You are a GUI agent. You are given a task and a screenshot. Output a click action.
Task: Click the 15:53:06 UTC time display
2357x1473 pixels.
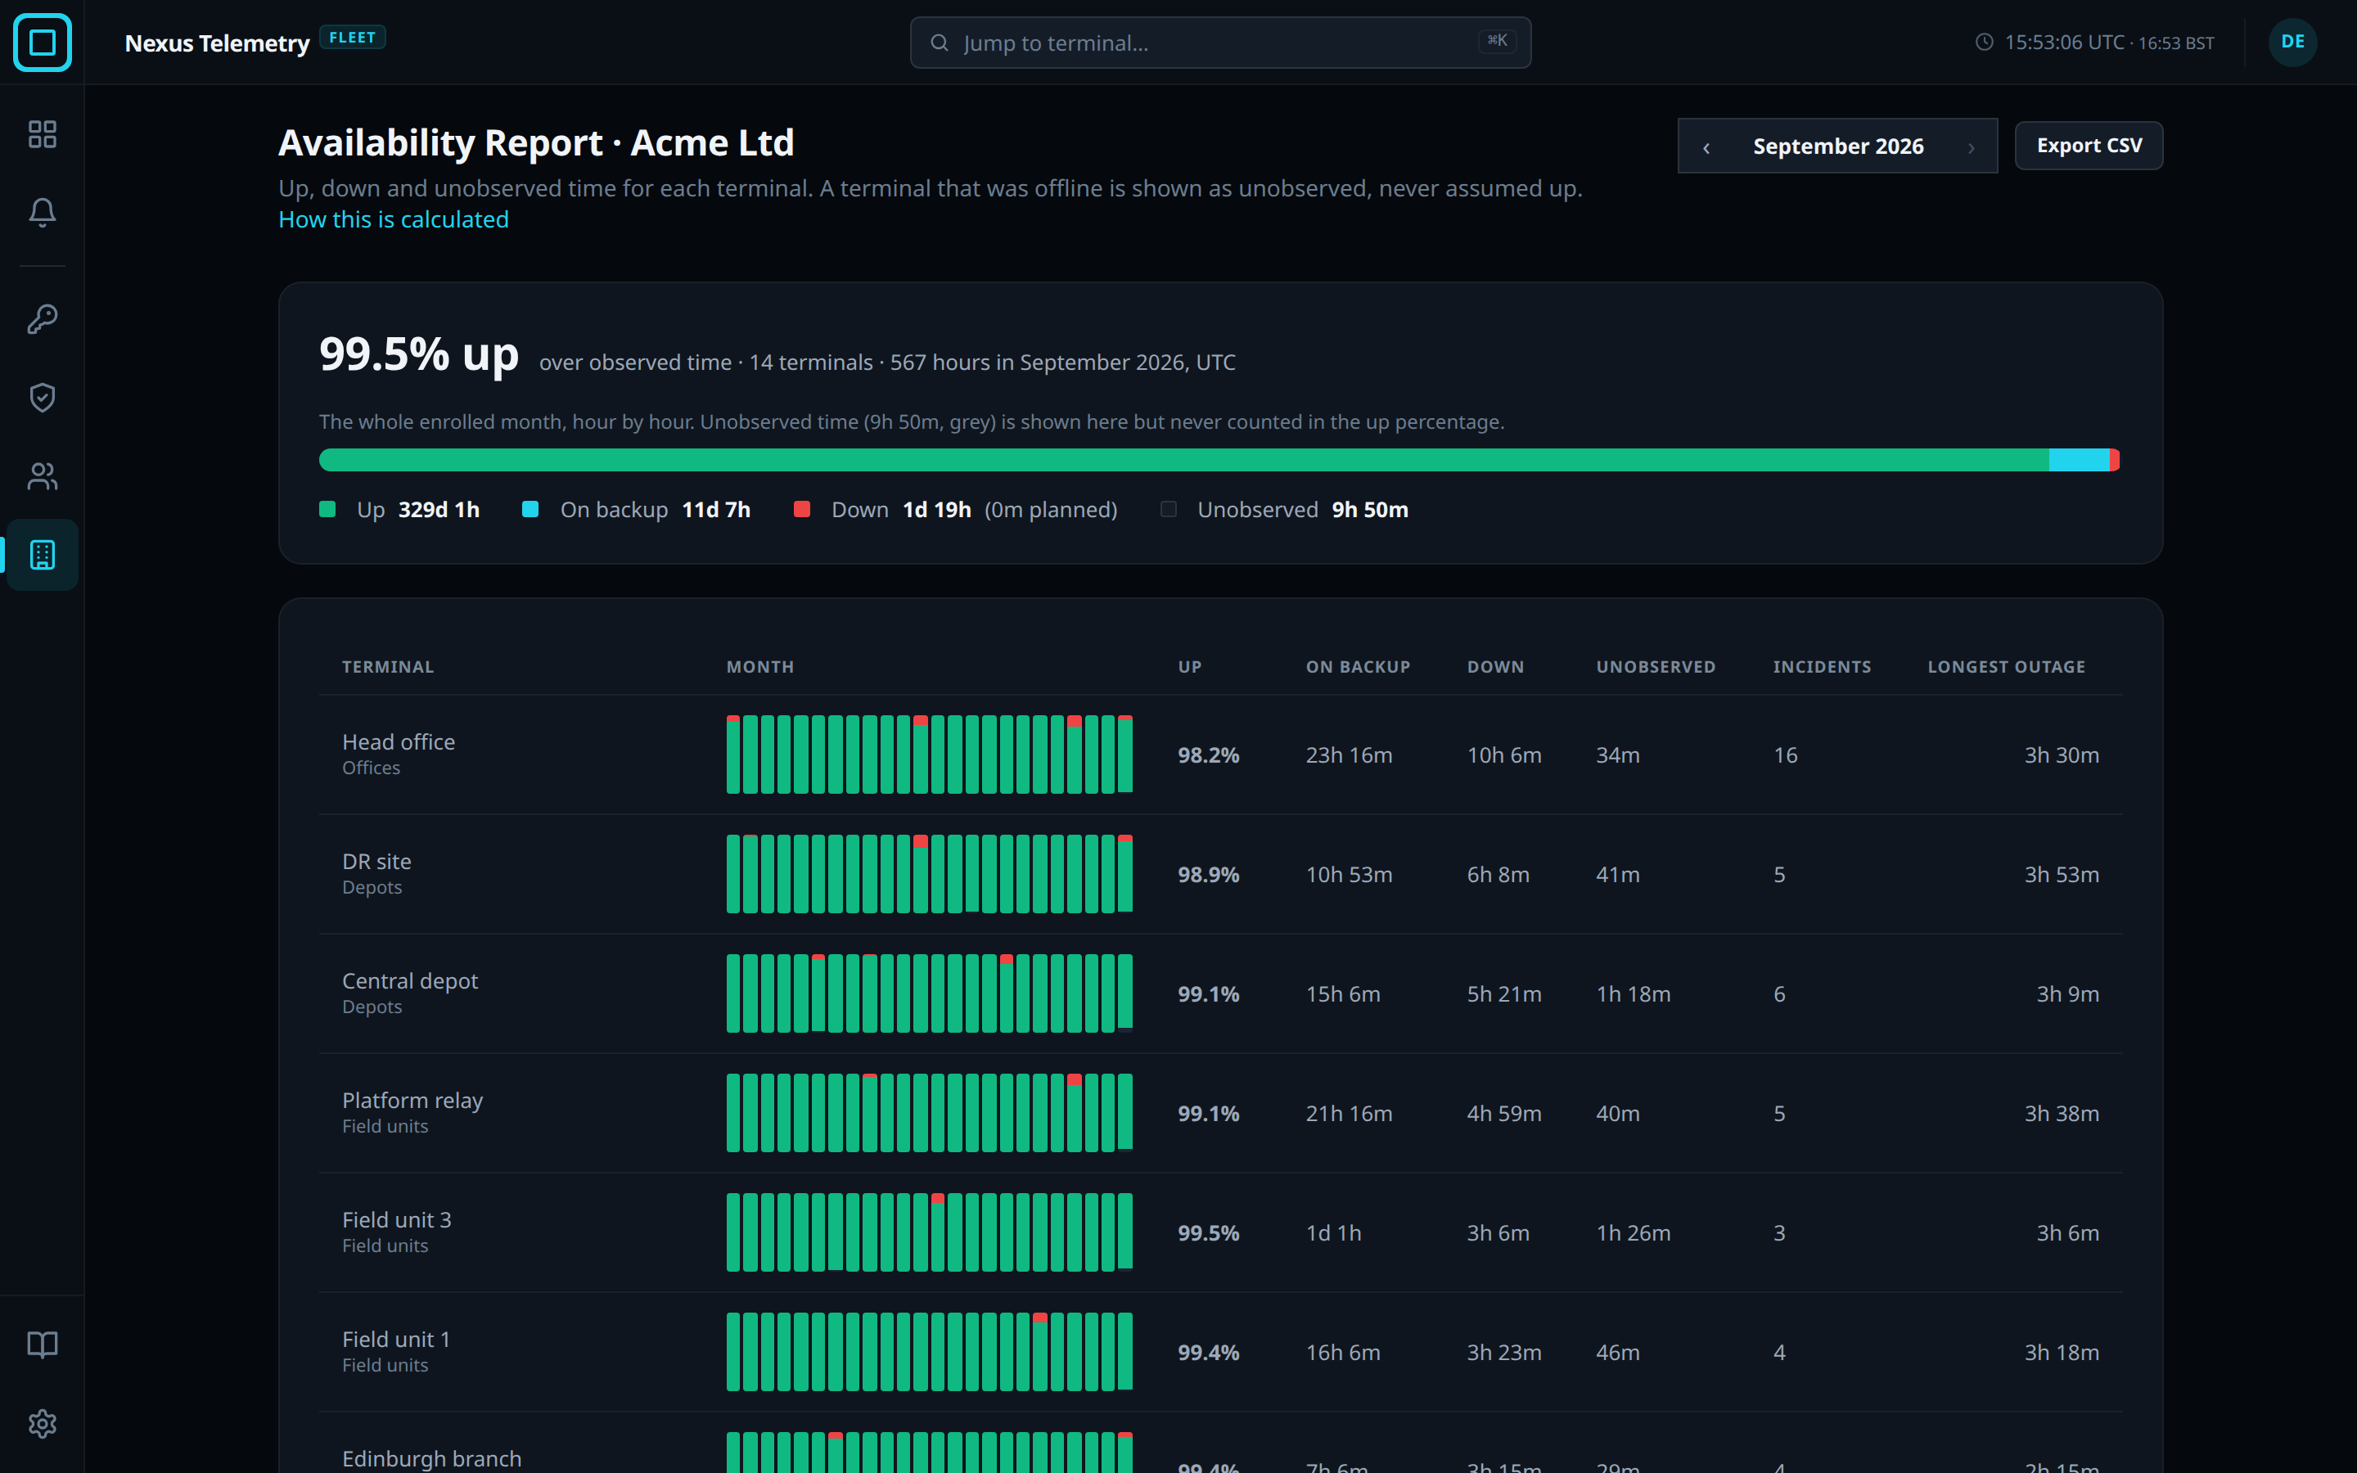pyautogui.click(x=2064, y=42)
